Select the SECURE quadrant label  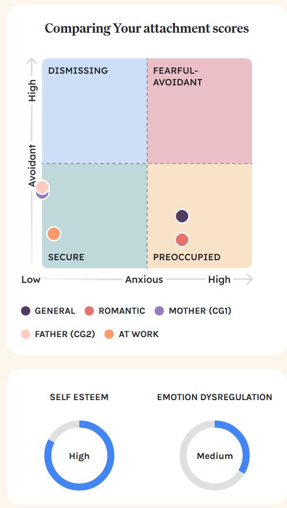(66, 257)
